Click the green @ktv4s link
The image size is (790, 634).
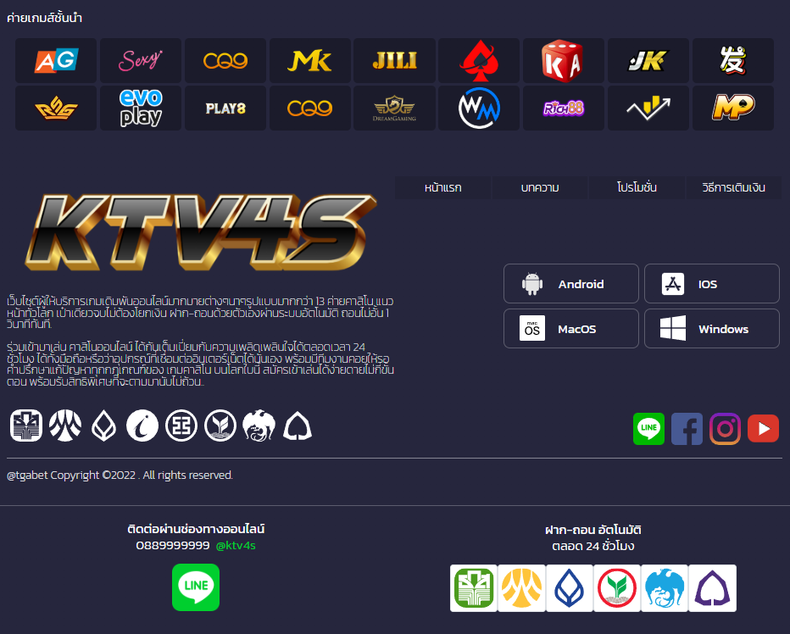pos(236,545)
